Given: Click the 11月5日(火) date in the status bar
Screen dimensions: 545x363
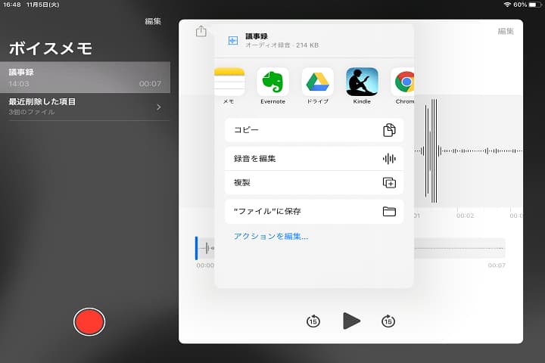Looking at the screenshot, I should pos(42,5).
